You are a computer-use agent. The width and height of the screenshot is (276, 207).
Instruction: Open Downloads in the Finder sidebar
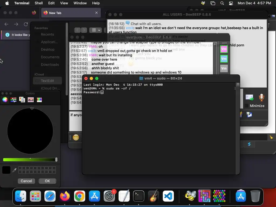tap(50, 65)
